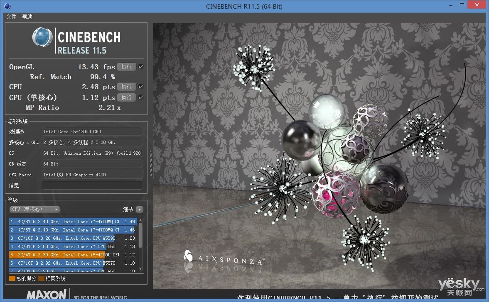
Task: Click the CB 版本 field 64 Bit
Action: click(92, 164)
